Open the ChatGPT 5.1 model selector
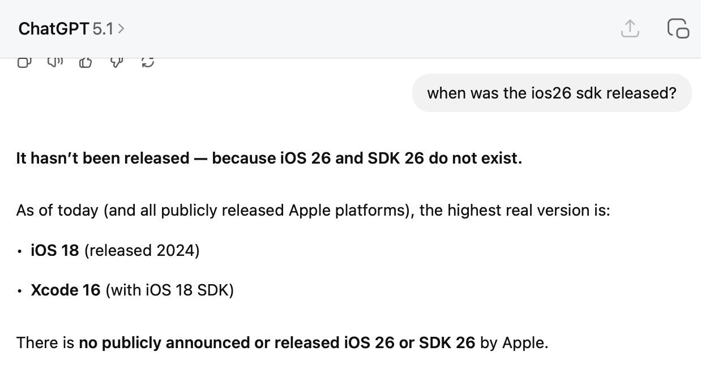 point(71,28)
